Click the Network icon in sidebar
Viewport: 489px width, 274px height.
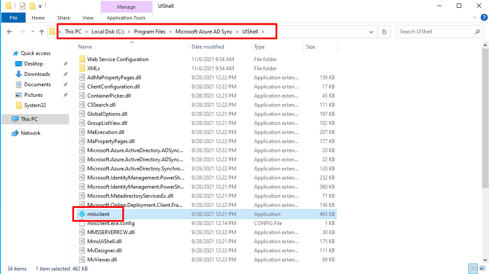coord(15,133)
